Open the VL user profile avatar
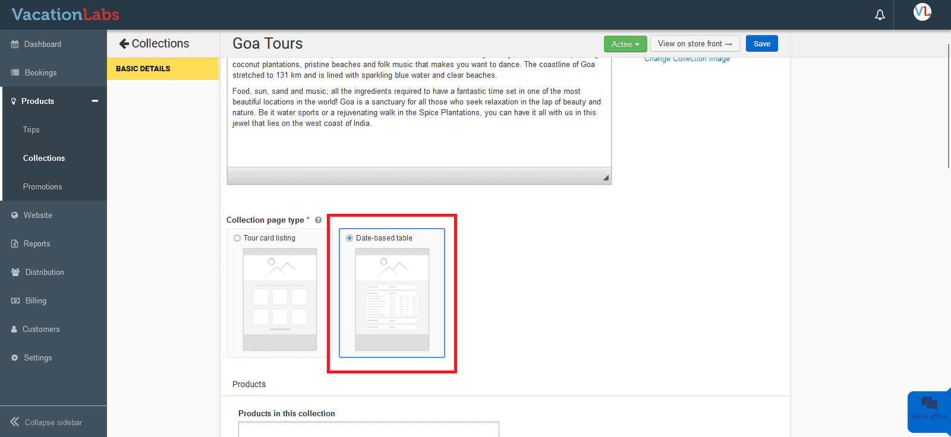The height and width of the screenshot is (437, 951). tap(922, 12)
